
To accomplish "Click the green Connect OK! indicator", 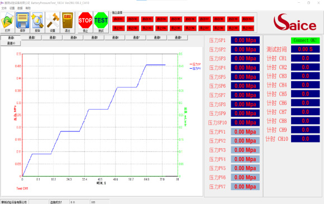I will pyautogui.click(x=305, y=40).
